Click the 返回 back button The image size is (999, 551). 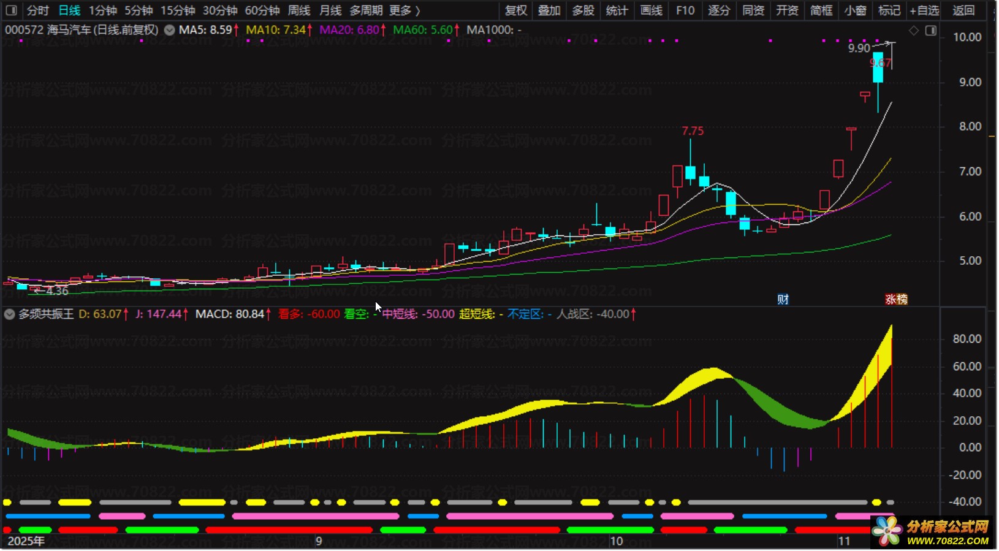[963, 10]
